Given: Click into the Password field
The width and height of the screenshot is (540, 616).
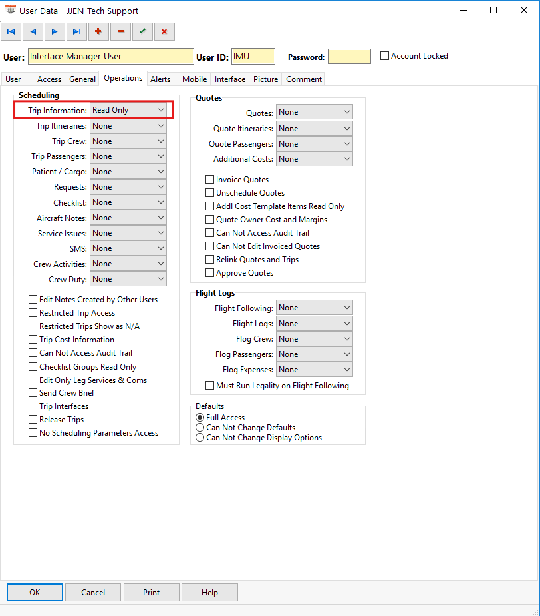Looking at the screenshot, I should click(x=349, y=57).
